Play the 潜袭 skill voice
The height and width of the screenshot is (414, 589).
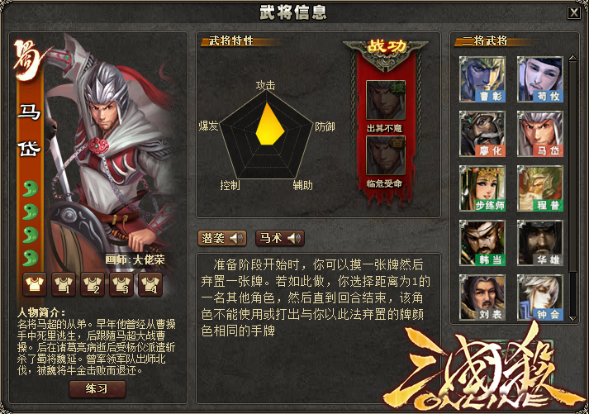222,238
